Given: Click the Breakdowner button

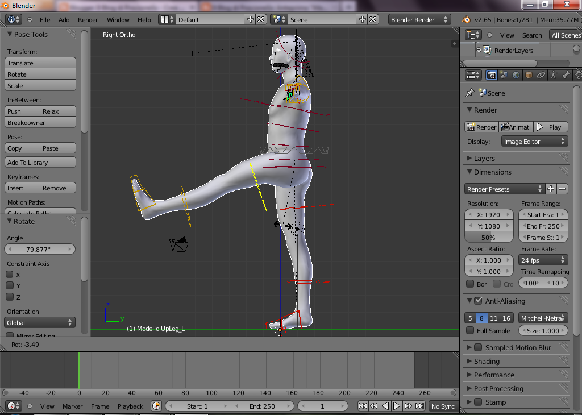Looking at the screenshot, I should (x=40, y=123).
